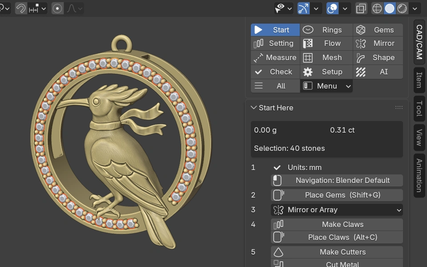Image resolution: width=427 pixels, height=267 pixels.
Task: Open the Mesh tools section
Action: (x=326, y=58)
